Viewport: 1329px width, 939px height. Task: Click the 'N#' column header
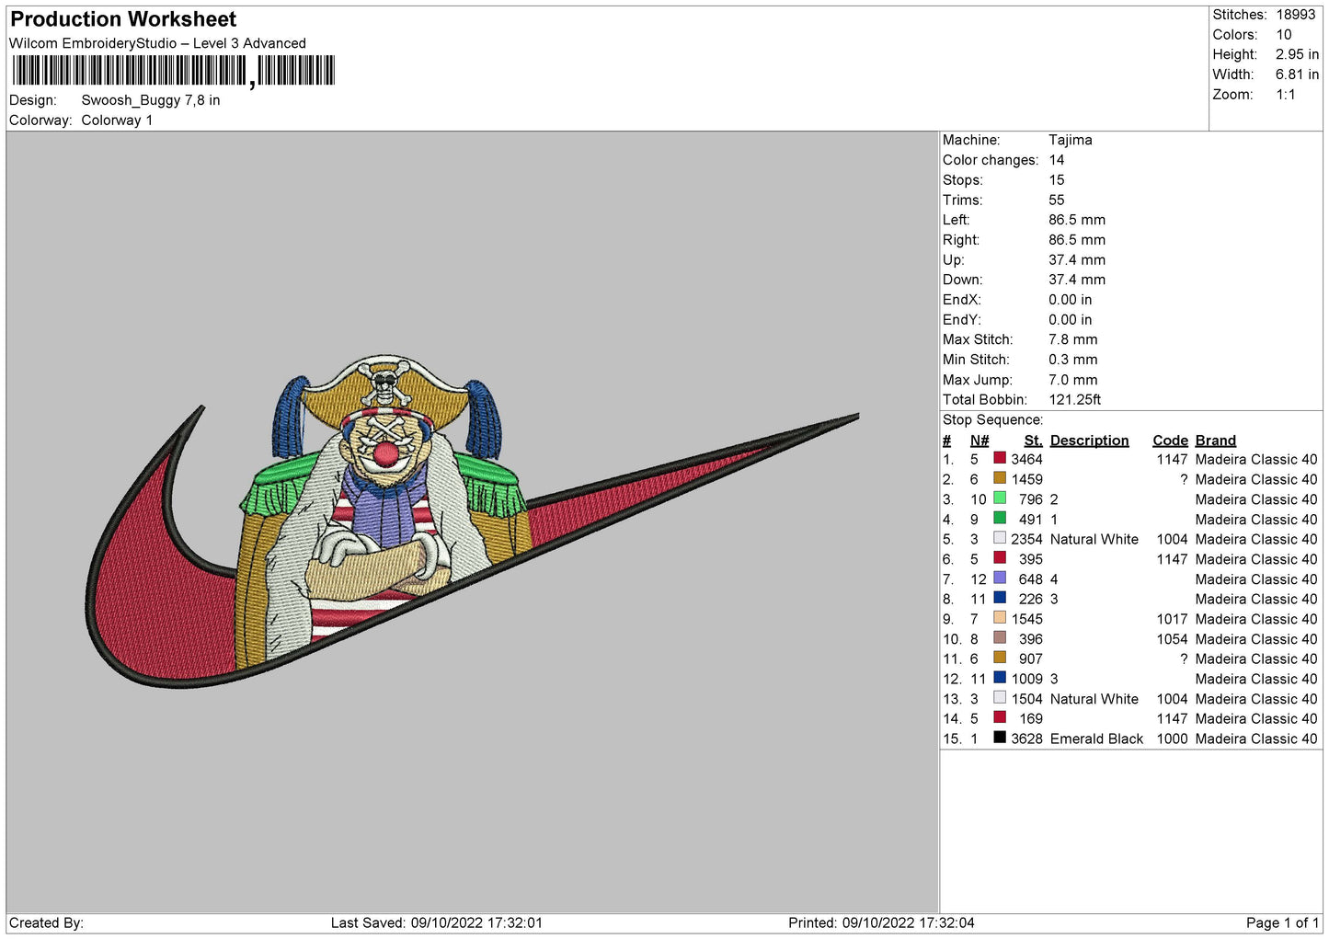[x=980, y=441]
